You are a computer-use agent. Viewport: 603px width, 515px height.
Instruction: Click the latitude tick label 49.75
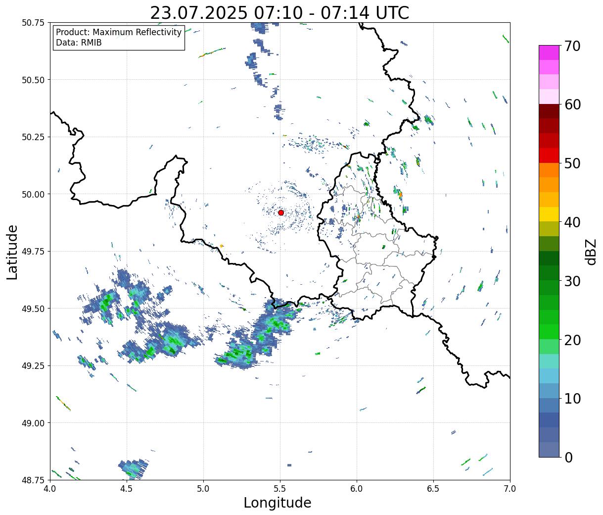coord(33,252)
